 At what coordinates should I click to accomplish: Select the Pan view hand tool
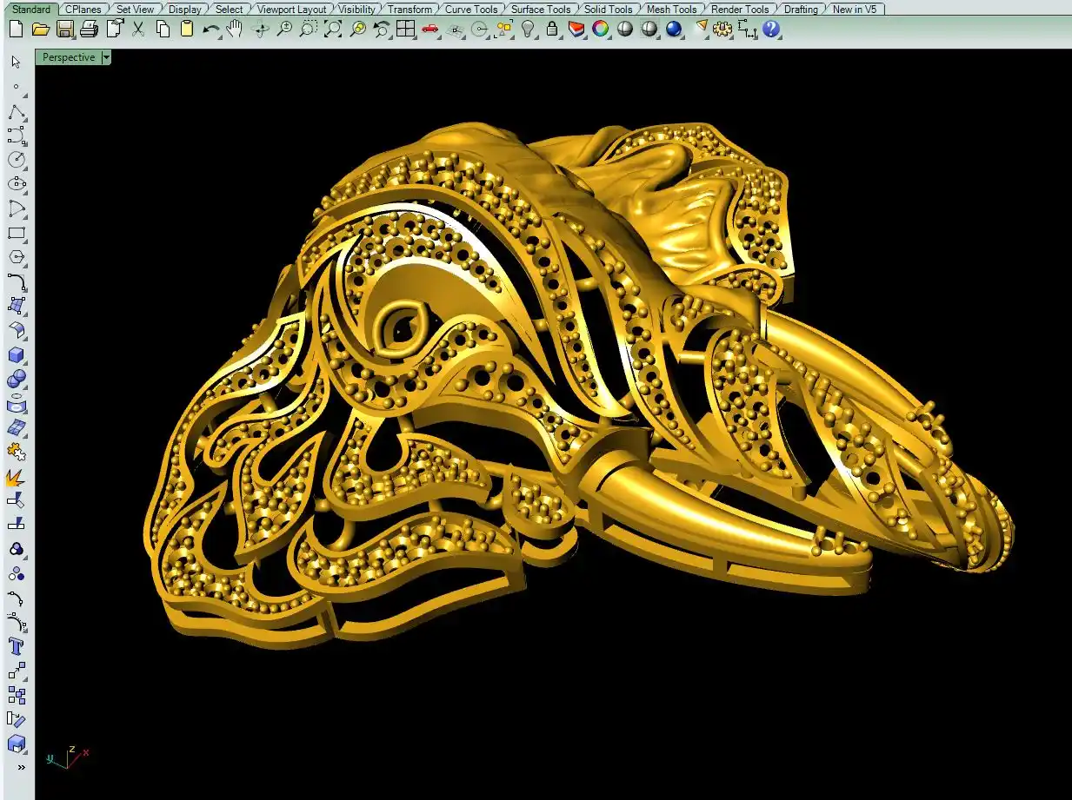coord(235,29)
